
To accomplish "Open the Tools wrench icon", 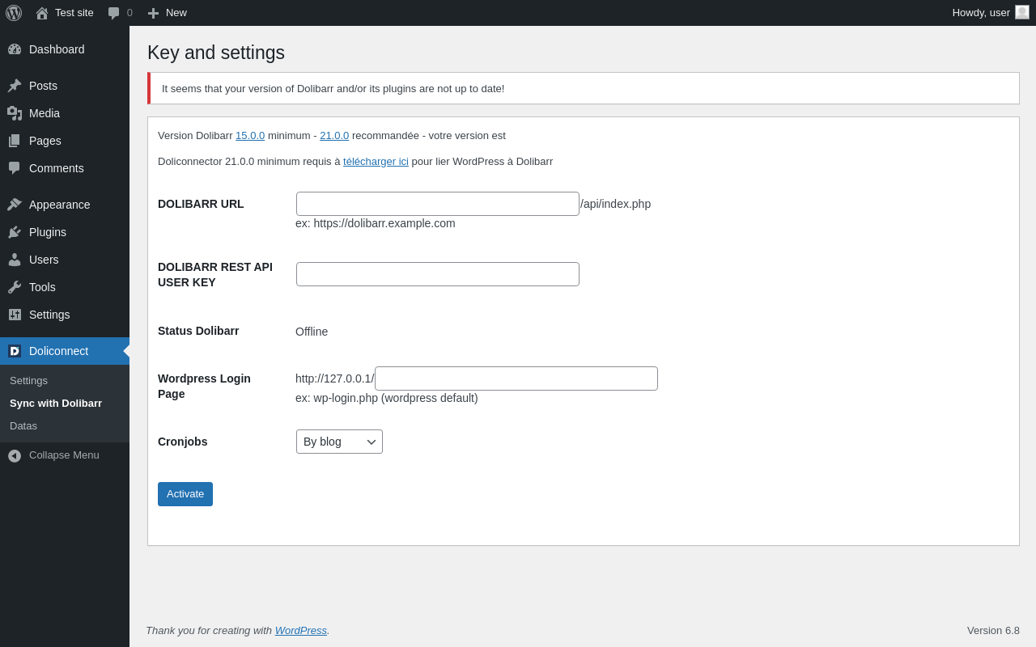I will [x=15, y=287].
